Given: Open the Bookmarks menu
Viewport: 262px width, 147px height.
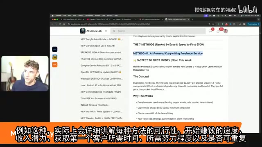Looking at the screenshot, I should pos(89,16).
